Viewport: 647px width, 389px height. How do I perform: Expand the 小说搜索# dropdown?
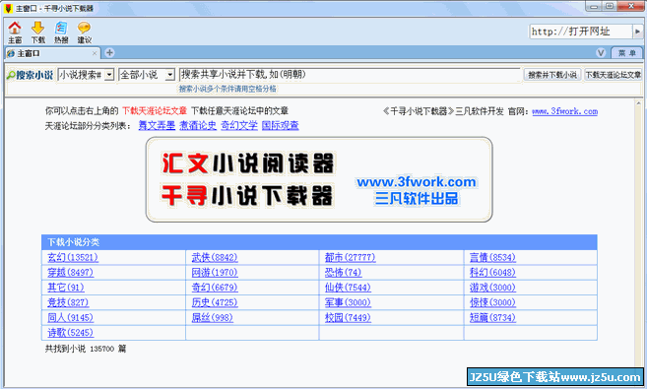tap(109, 75)
